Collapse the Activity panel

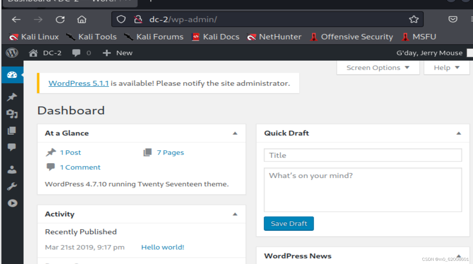tap(235, 214)
